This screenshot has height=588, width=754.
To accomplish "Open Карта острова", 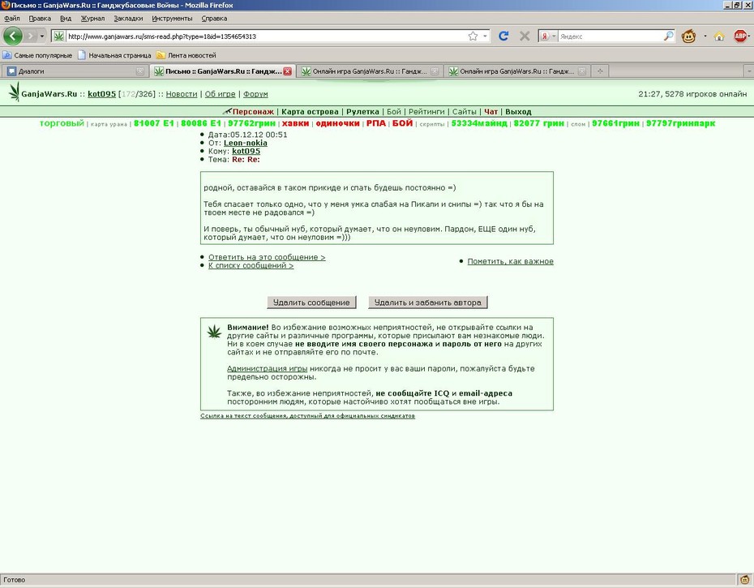I will pyautogui.click(x=310, y=112).
